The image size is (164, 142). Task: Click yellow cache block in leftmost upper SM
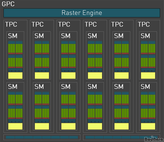[15, 76]
